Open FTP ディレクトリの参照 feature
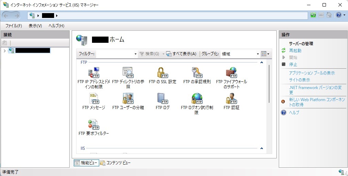 click(128, 78)
